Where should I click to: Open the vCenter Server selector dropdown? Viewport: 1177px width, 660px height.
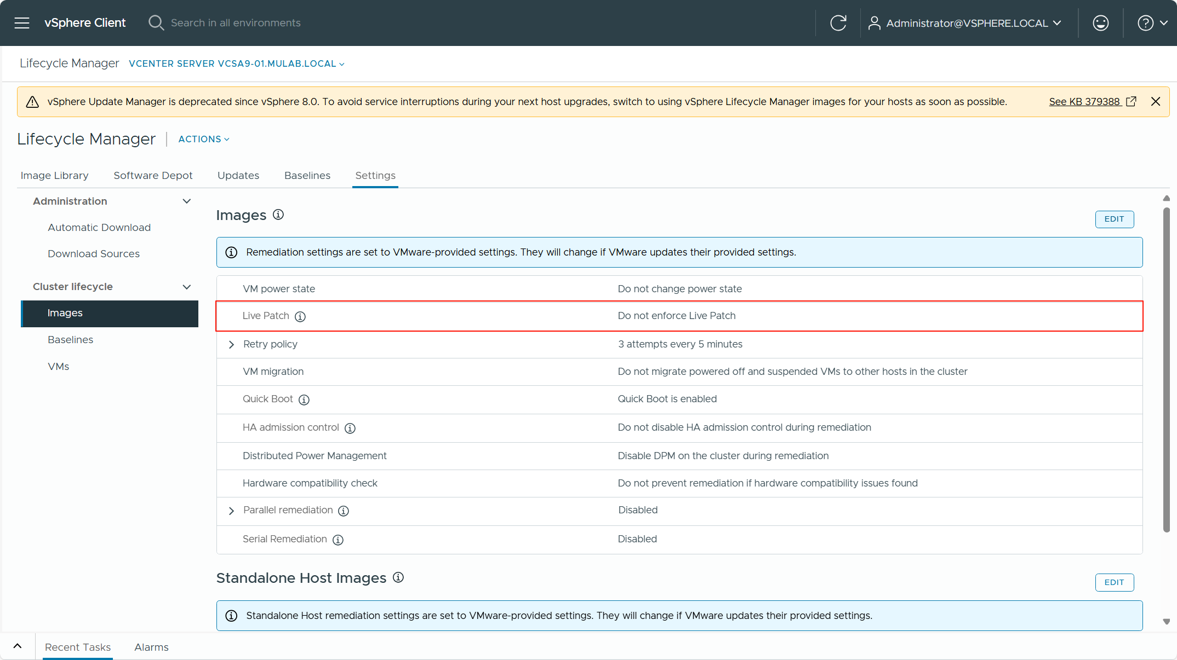(x=236, y=63)
